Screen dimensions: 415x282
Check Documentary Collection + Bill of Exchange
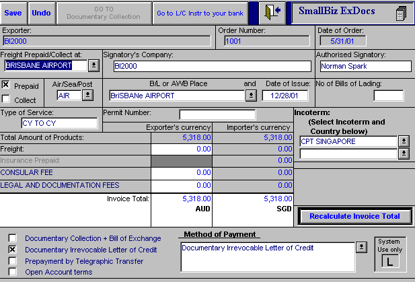pos(13,238)
